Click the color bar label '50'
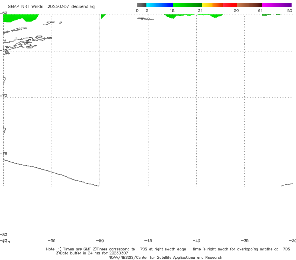Viewport: 296px width, 260px height. (x=236, y=11)
